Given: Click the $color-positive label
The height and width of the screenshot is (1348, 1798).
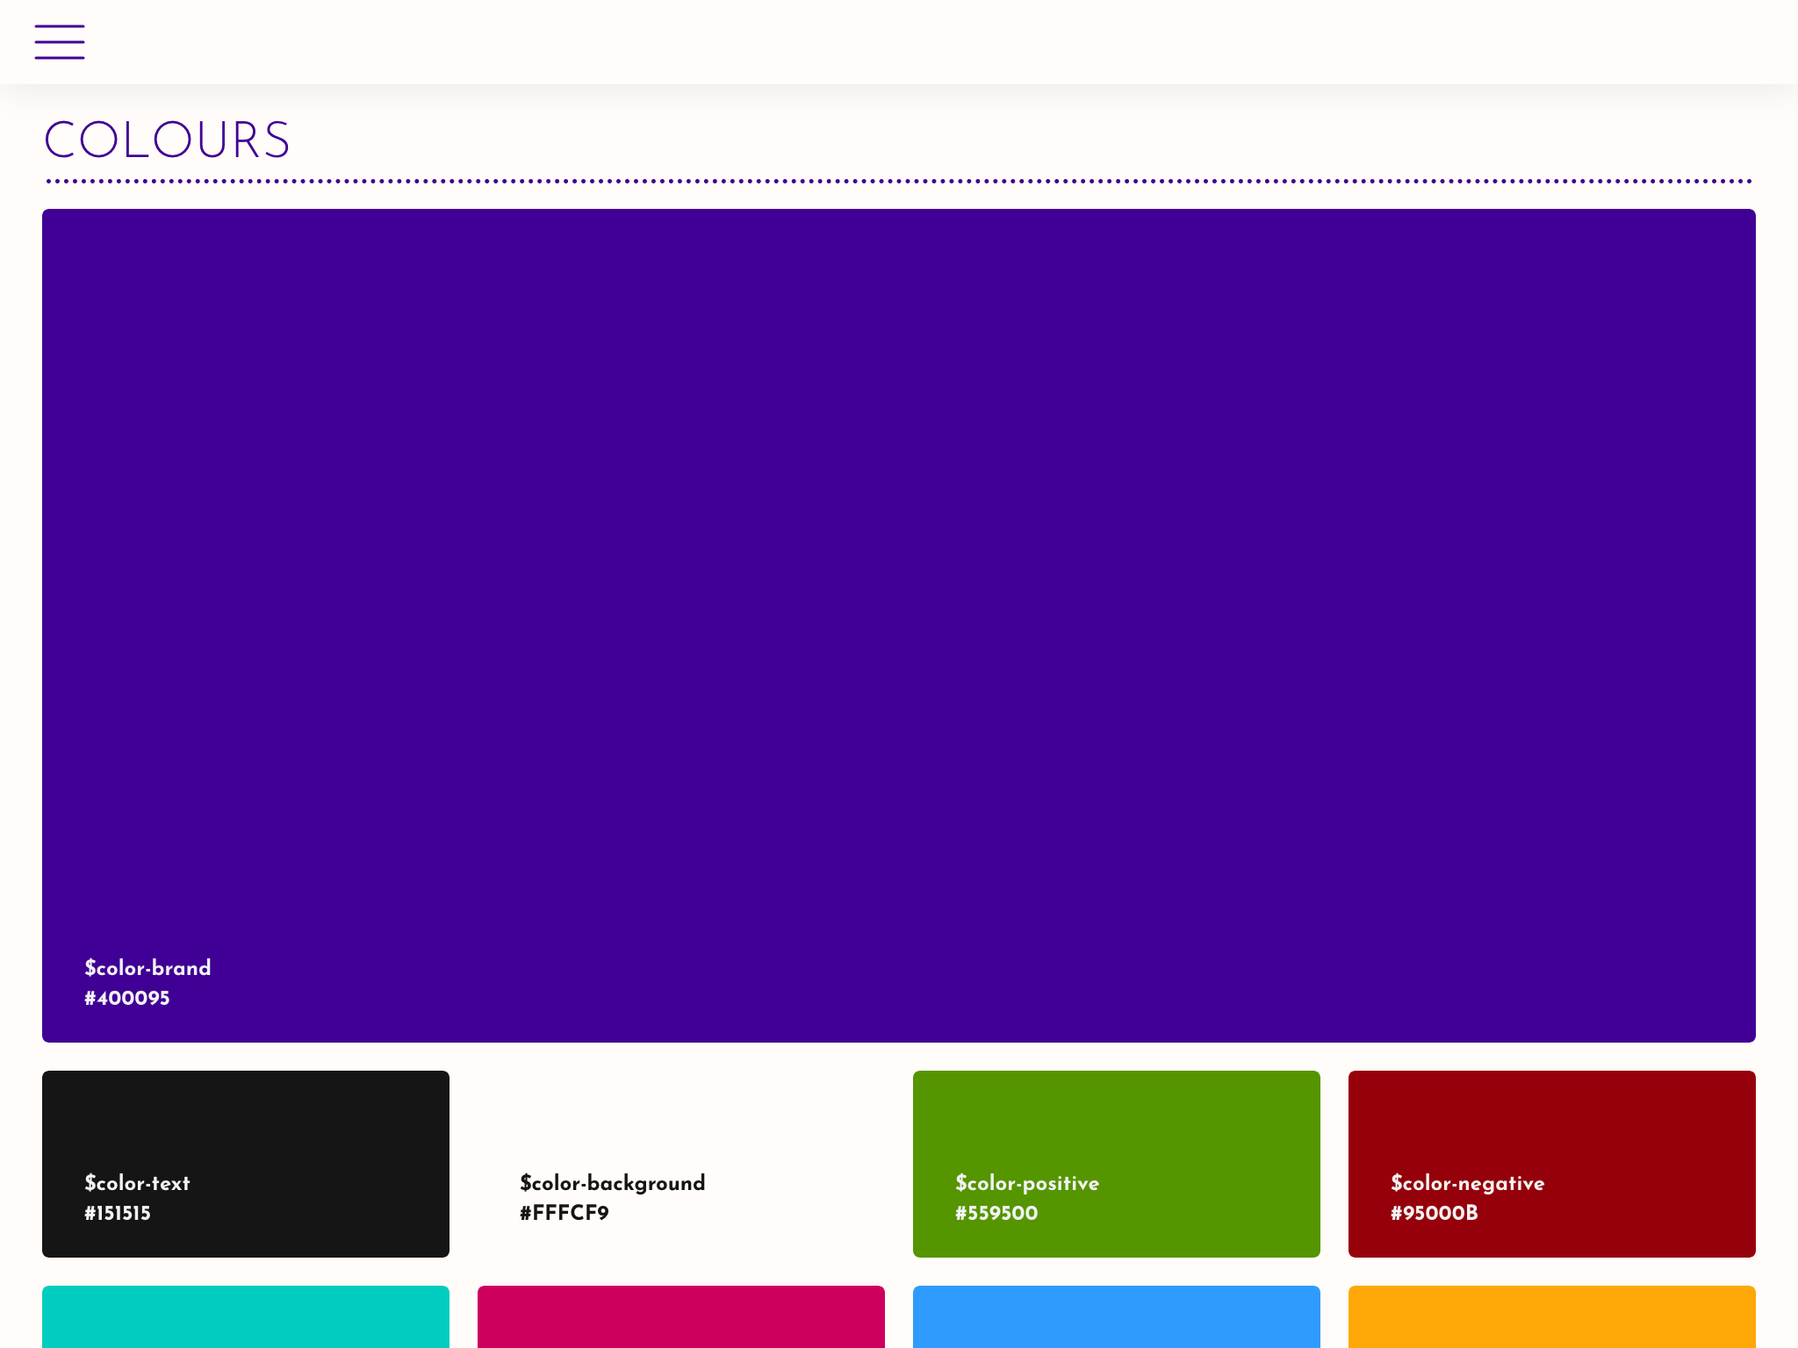Looking at the screenshot, I should 1027,1183.
